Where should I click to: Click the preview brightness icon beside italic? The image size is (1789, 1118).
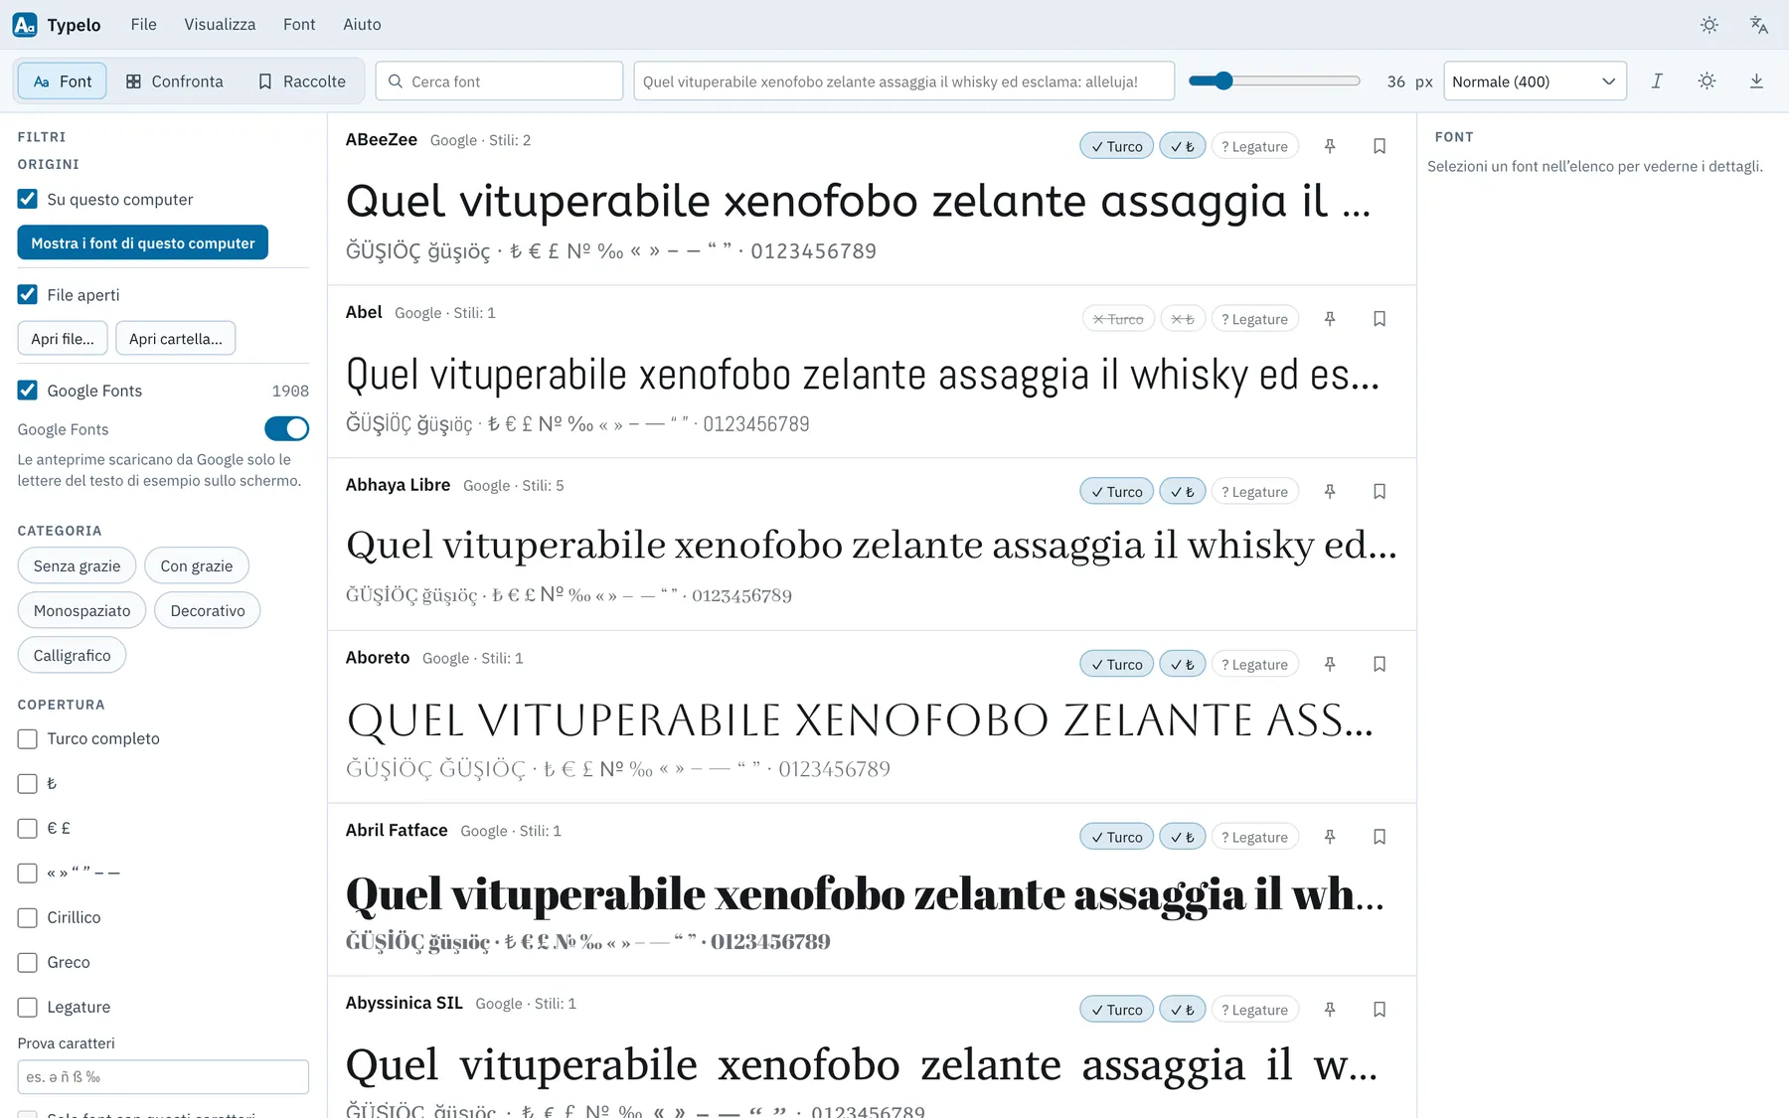[x=1707, y=81]
